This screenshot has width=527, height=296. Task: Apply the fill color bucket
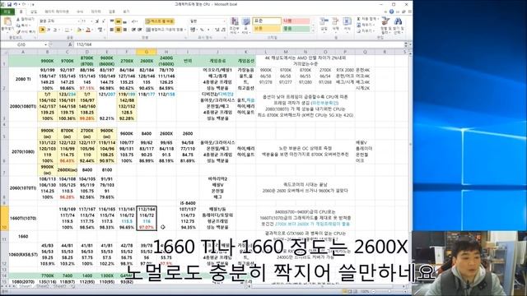tap(79, 30)
